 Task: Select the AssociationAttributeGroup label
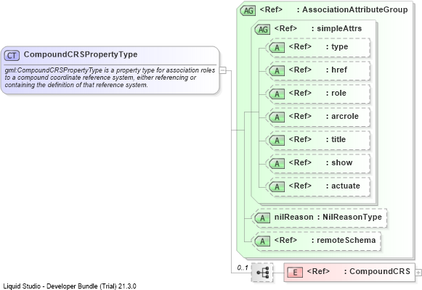[354, 9]
